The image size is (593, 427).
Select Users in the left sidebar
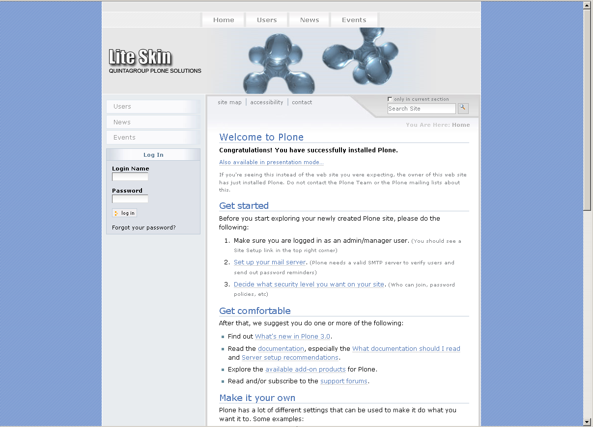[x=153, y=107]
